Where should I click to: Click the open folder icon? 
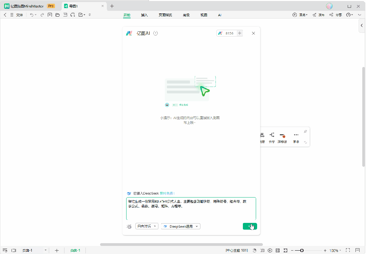coord(57,15)
